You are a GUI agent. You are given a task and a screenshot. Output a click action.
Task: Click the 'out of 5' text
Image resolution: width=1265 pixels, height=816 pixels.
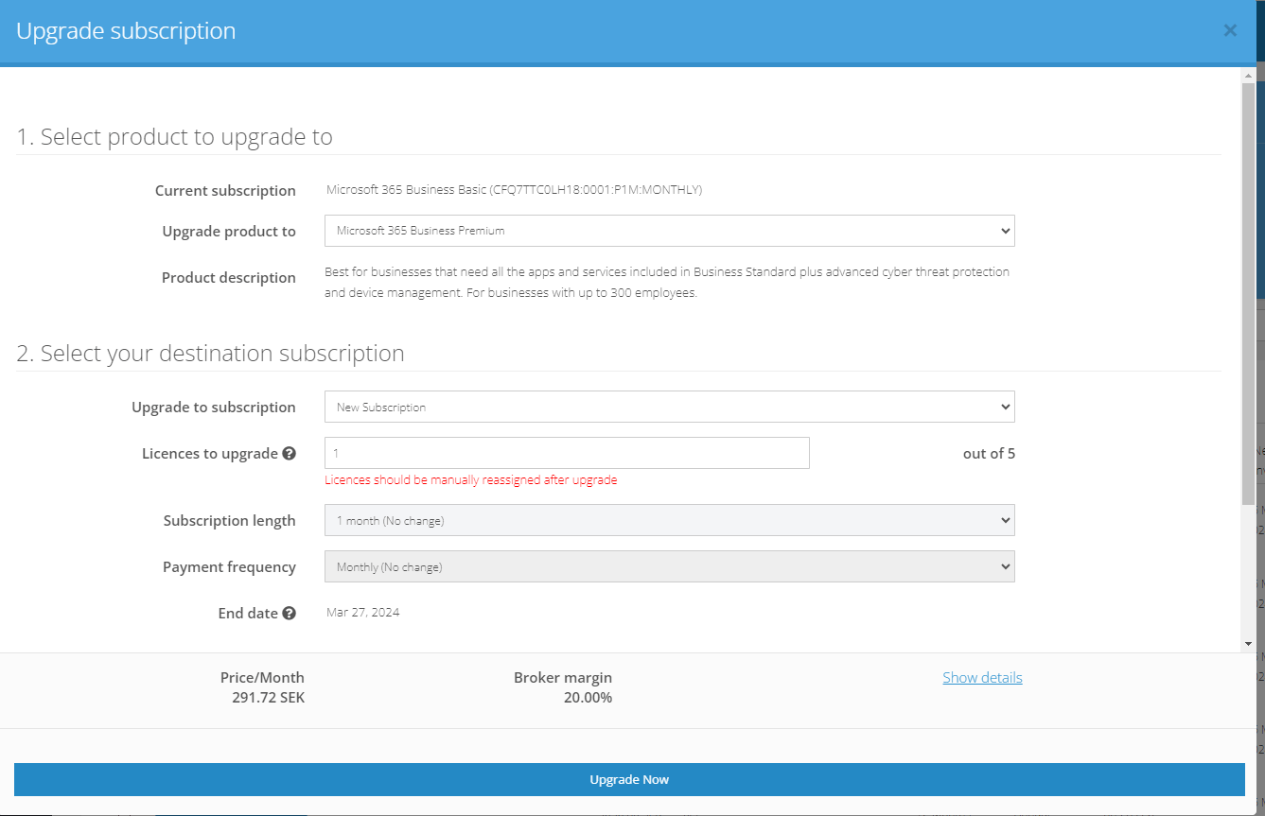point(989,453)
